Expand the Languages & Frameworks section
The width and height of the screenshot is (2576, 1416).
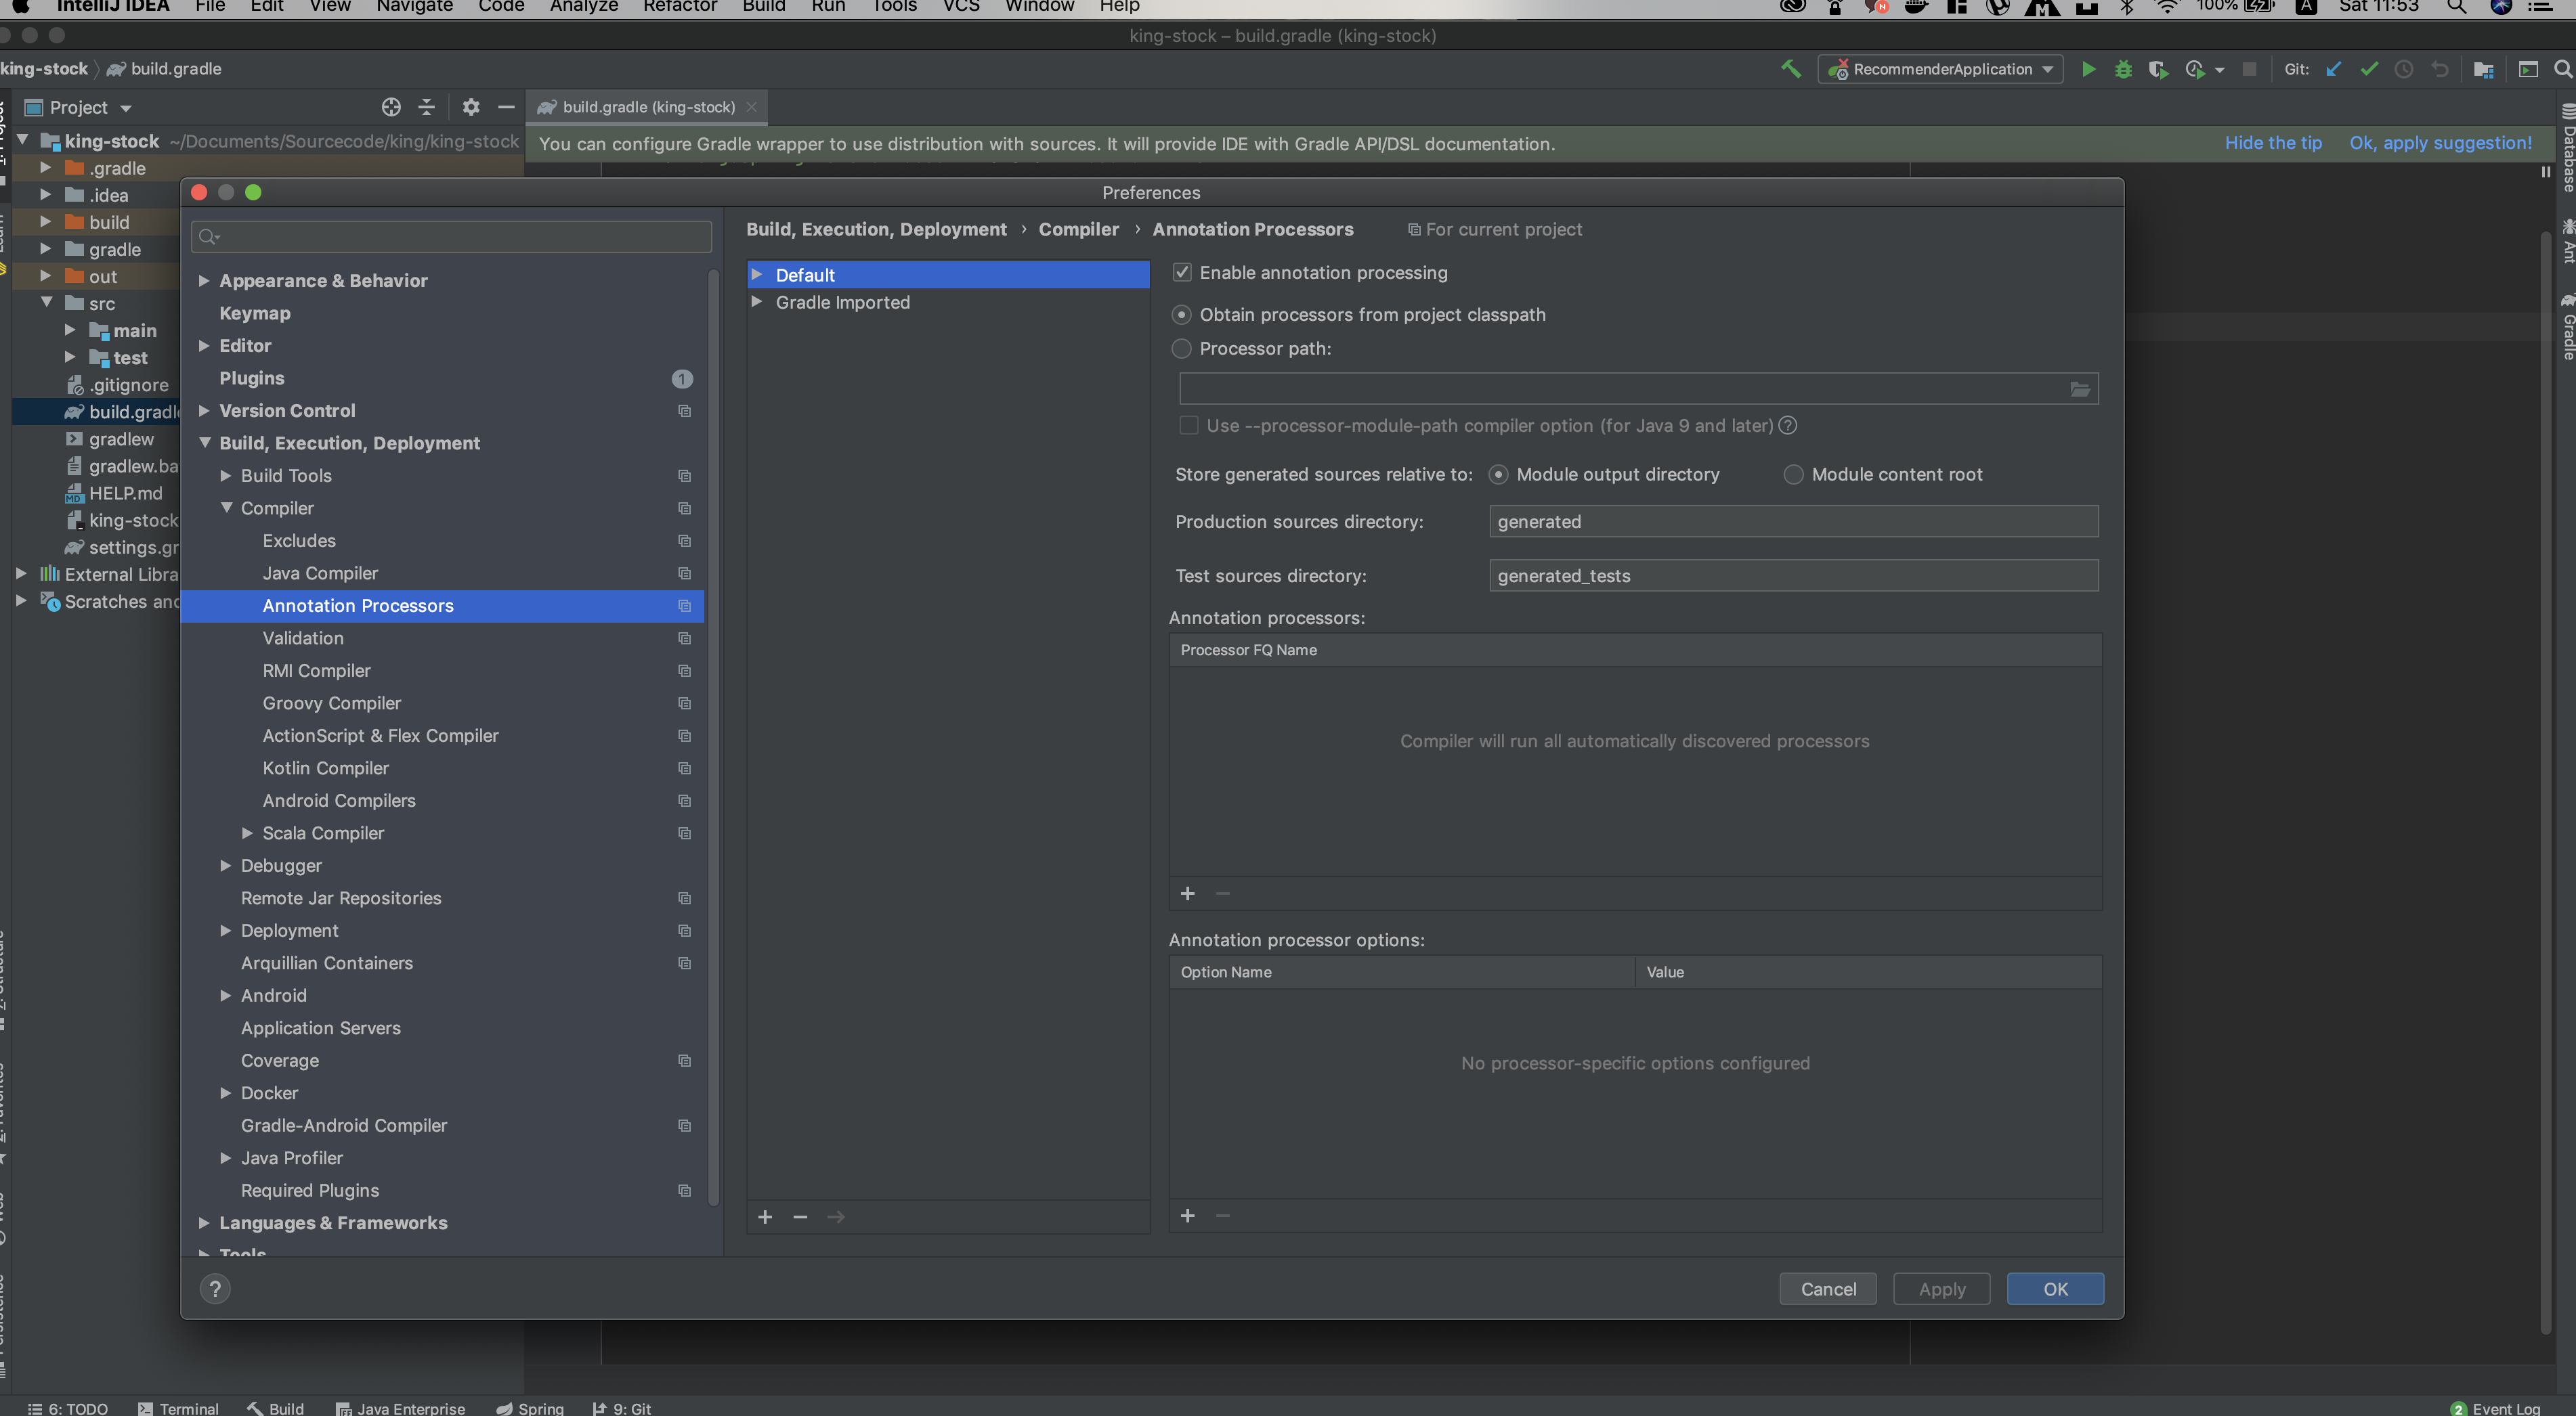(x=204, y=1223)
